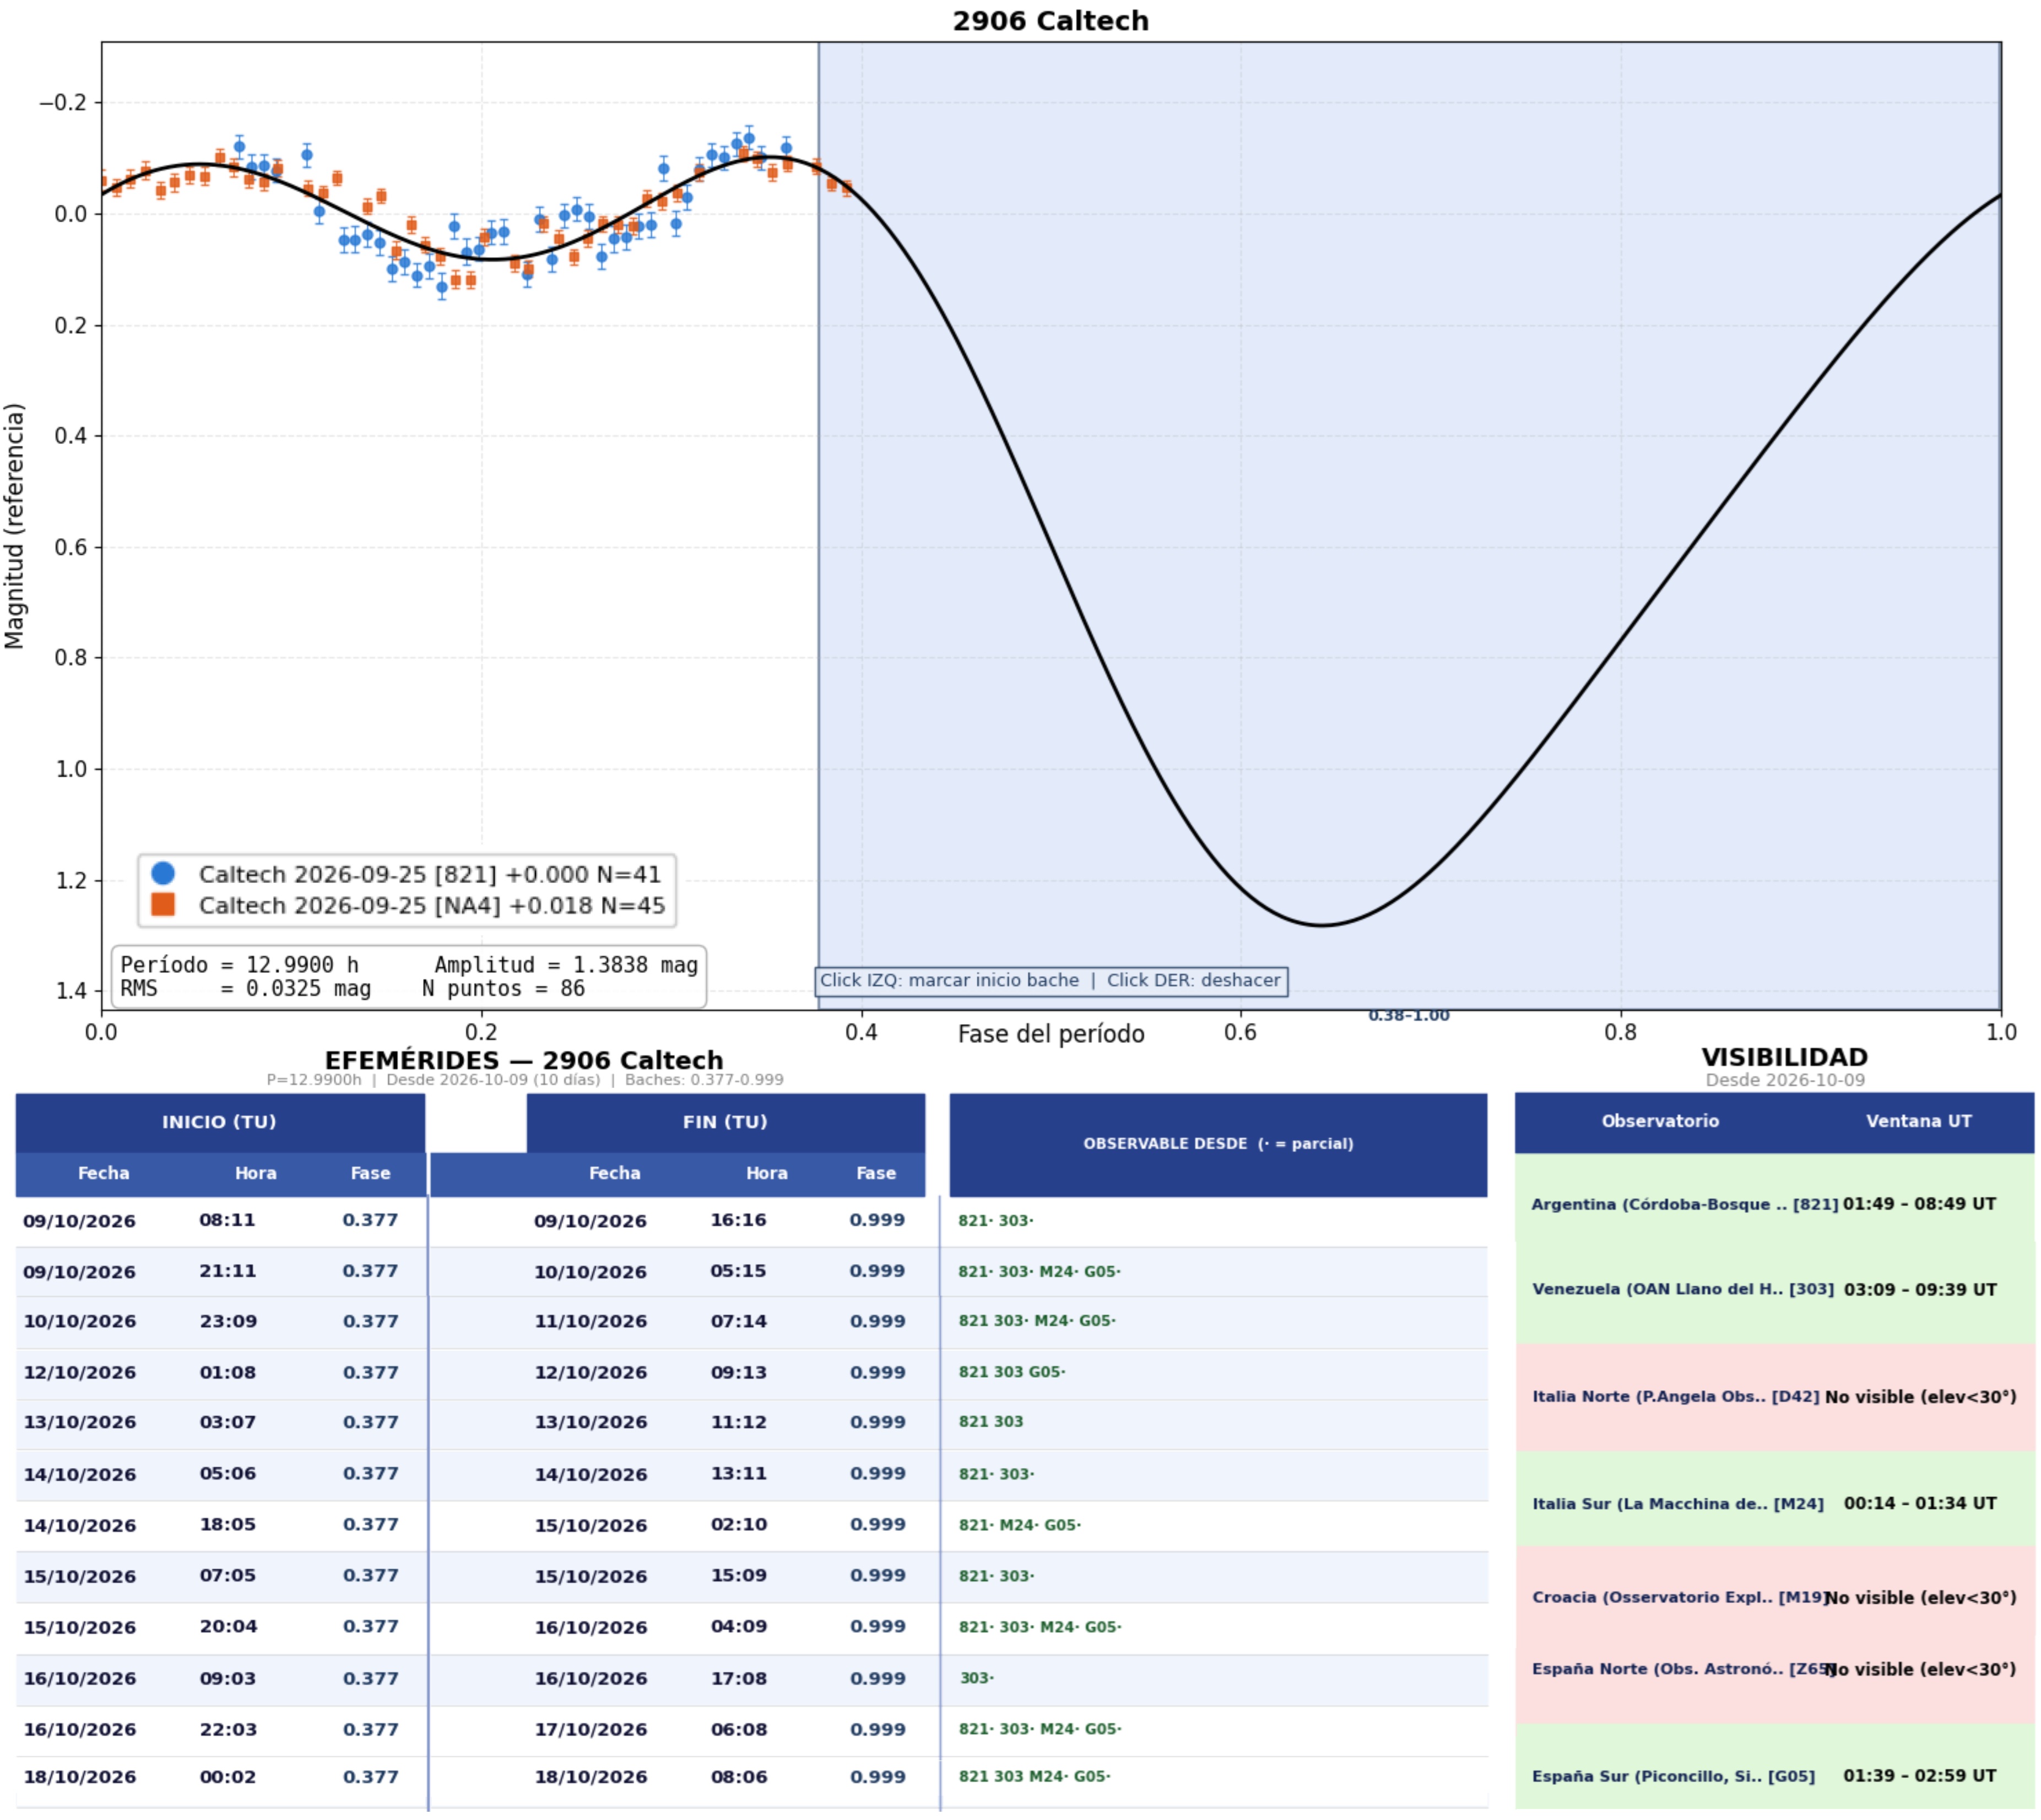Select legend entry 'Caltech 2026-09-25 [821] +0.000 N=41'
Viewport: 2041px width, 1820px height.
429,874
